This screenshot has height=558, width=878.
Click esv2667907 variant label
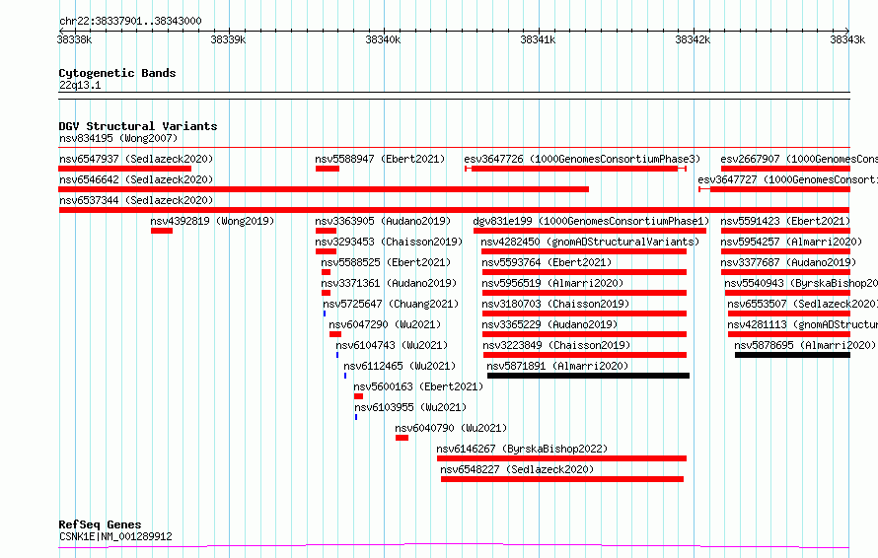click(799, 159)
